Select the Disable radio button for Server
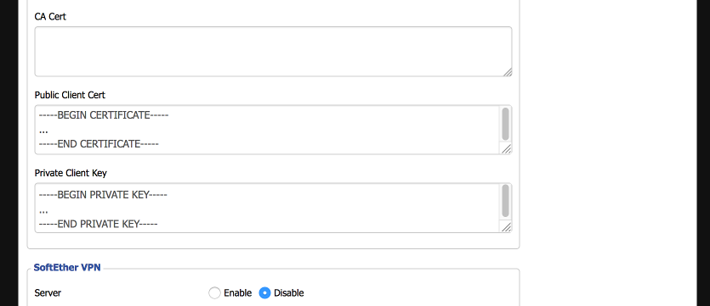 265,293
